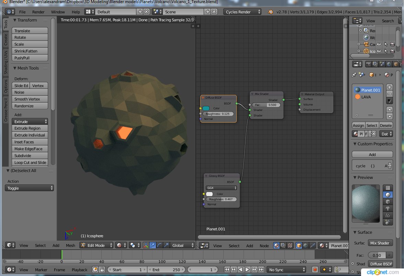Toggle automatic keyframe record button
The width and height of the screenshot is (404, 276).
pos(315,269)
